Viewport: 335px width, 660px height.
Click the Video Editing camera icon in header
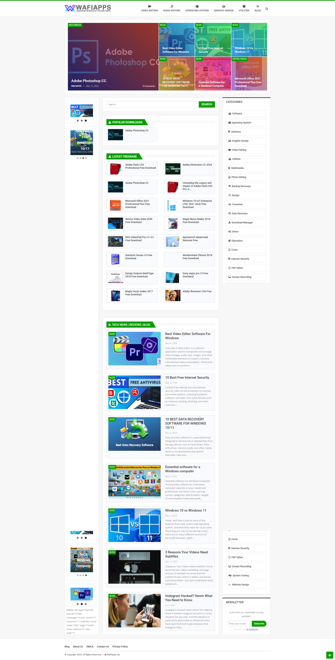[x=149, y=6]
